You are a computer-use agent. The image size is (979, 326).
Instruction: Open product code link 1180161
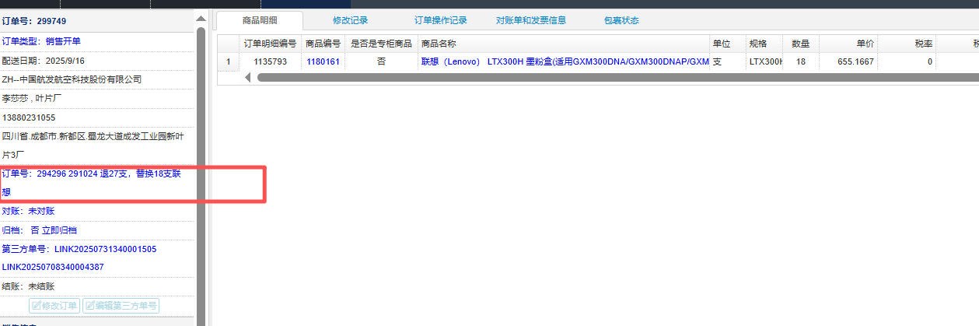tap(323, 61)
